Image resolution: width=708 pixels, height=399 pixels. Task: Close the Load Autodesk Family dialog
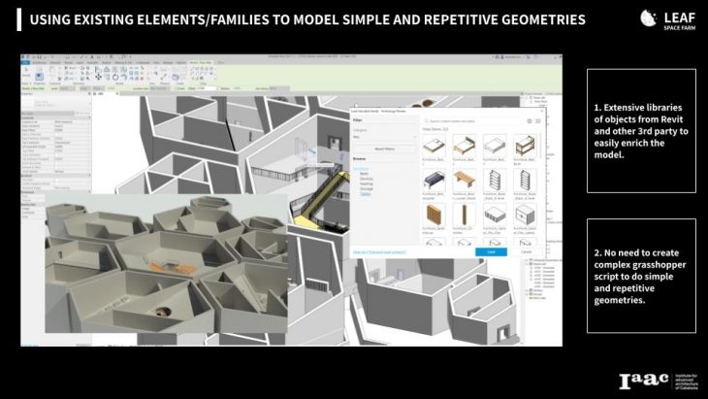(x=540, y=111)
